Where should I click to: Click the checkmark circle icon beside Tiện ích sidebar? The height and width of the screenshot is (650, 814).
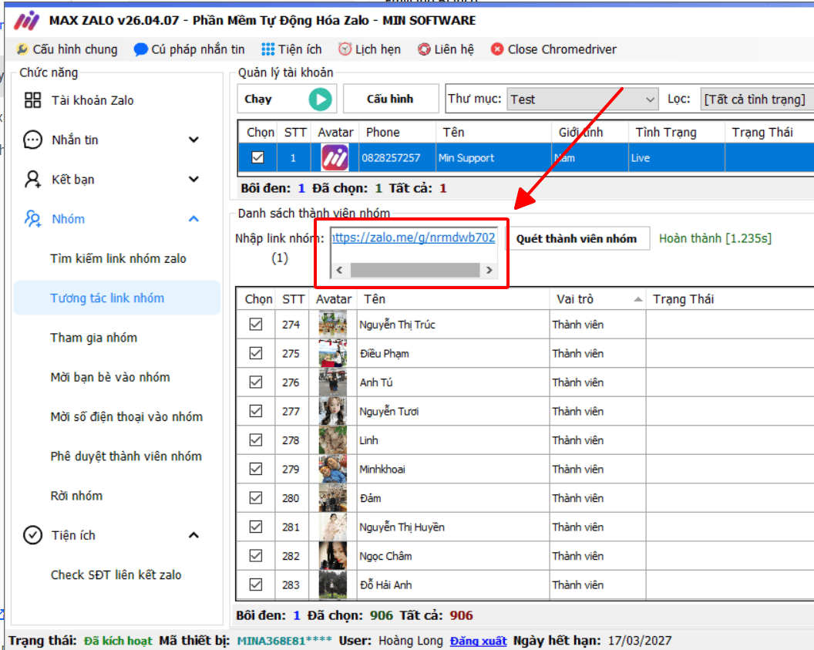(x=32, y=535)
